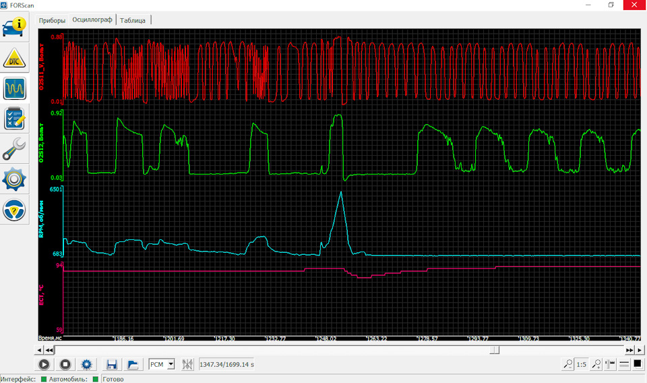647x383 pixels.
Task: Zoom in with the magnifier plus icon
Action: [x=596, y=364]
